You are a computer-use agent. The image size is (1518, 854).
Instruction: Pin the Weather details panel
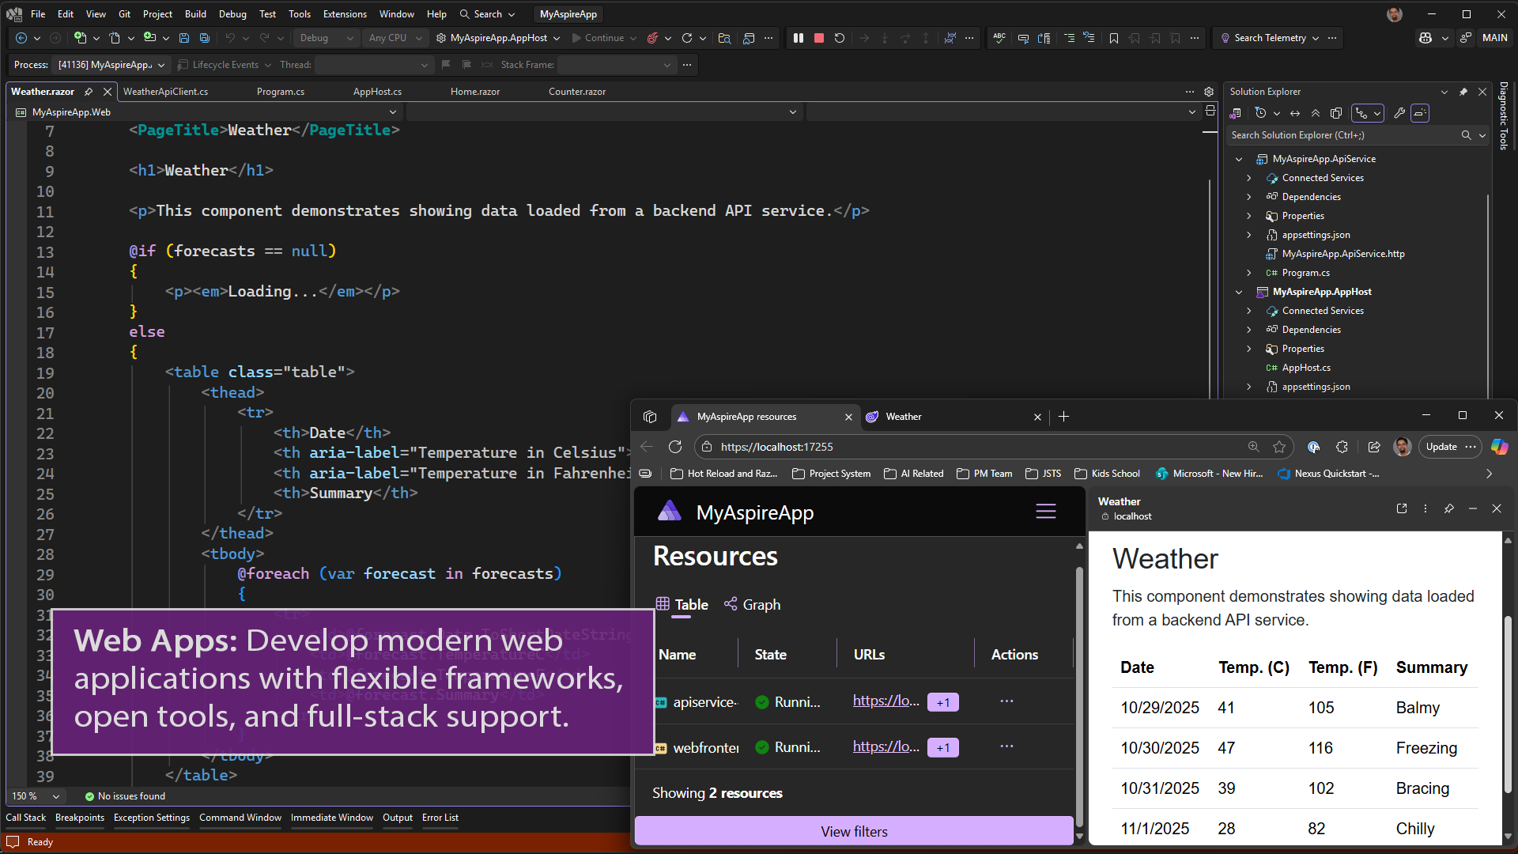[1449, 508]
